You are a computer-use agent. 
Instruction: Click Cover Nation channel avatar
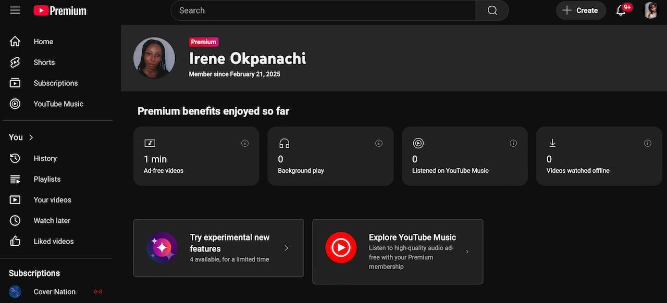[x=15, y=292]
